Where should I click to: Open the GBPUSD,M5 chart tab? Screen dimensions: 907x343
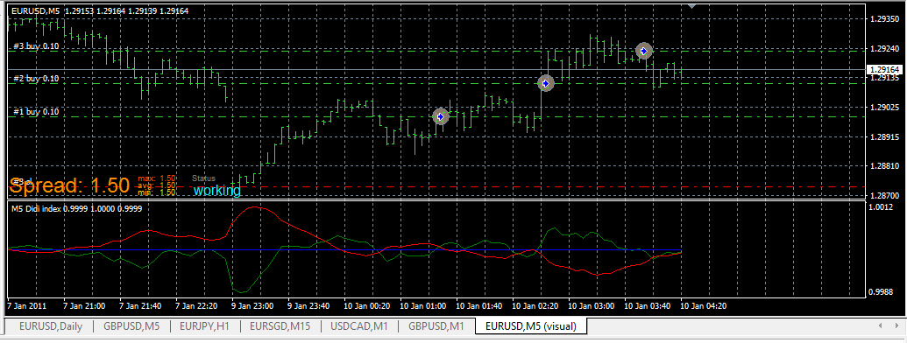point(131,326)
